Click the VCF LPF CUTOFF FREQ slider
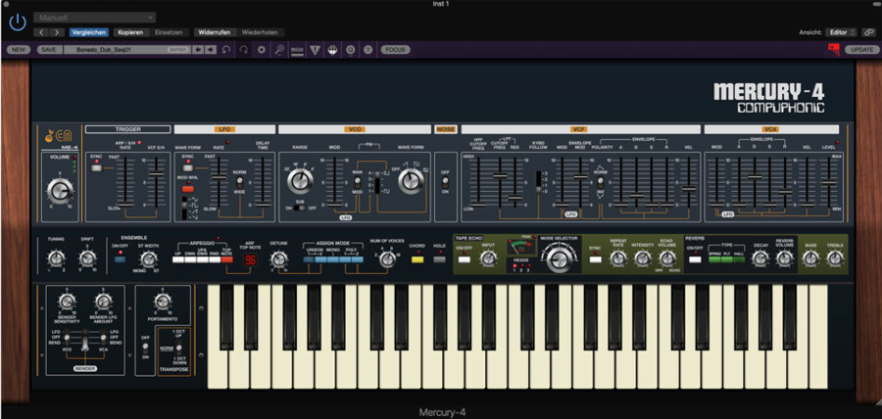This screenshot has width=882, height=419. click(x=500, y=183)
